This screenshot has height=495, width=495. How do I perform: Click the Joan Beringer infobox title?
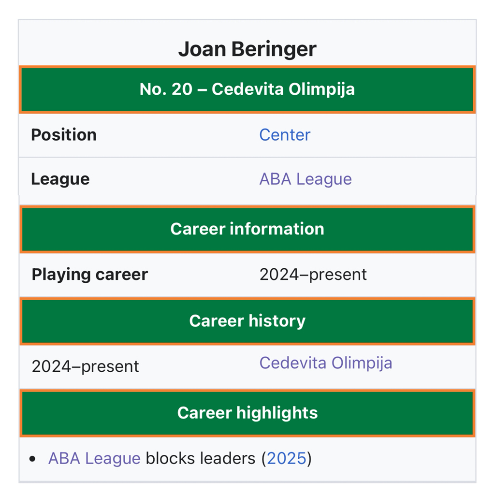(x=247, y=49)
